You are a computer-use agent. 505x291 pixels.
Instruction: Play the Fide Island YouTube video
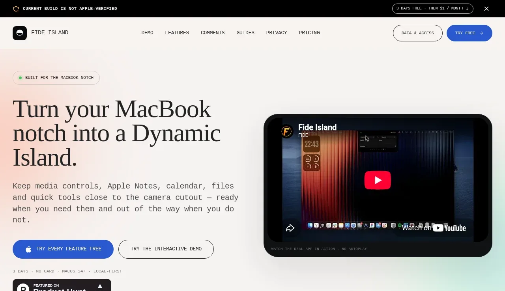pyautogui.click(x=378, y=180)
